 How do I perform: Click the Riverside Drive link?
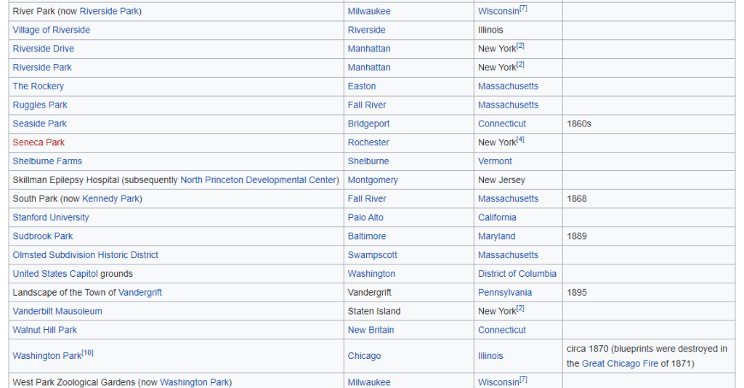coord(43,49)
